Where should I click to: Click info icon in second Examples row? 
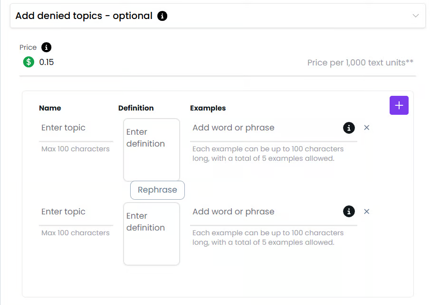point(349,212)
